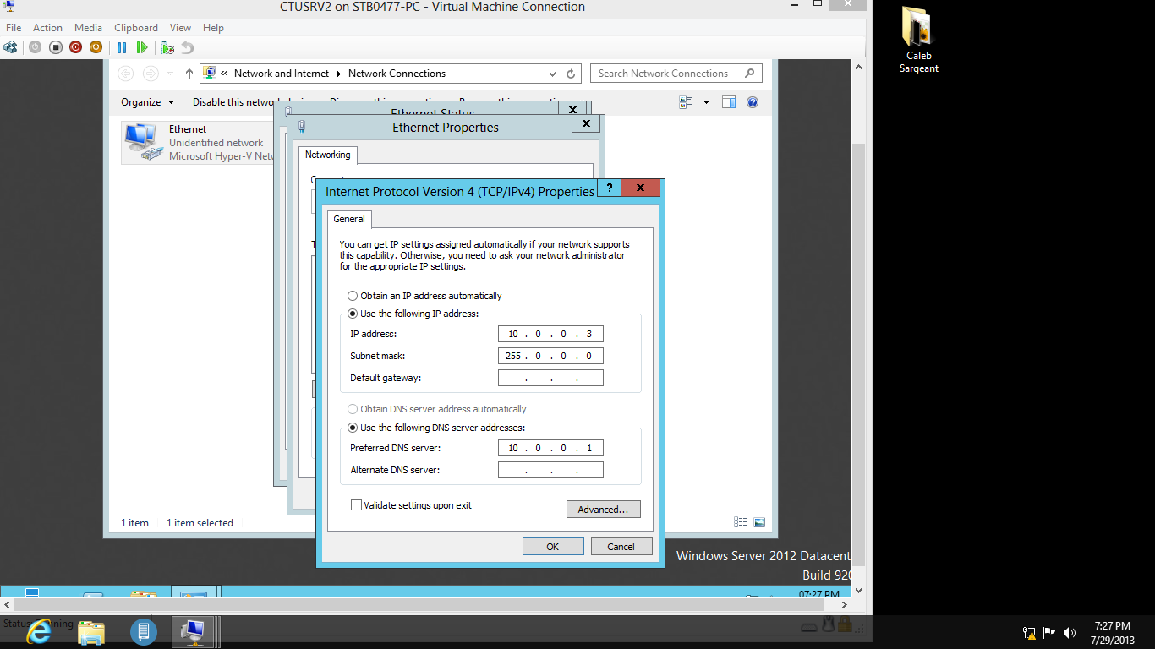Click the Virtual Machine Connection taskbar icon
Viewport: 1155px width, 649px height.
[194, 631]
